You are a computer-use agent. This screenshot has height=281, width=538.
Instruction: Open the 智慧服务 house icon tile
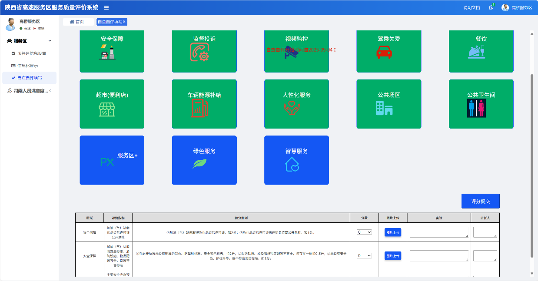pyautogui.click(x=296, y=160)
